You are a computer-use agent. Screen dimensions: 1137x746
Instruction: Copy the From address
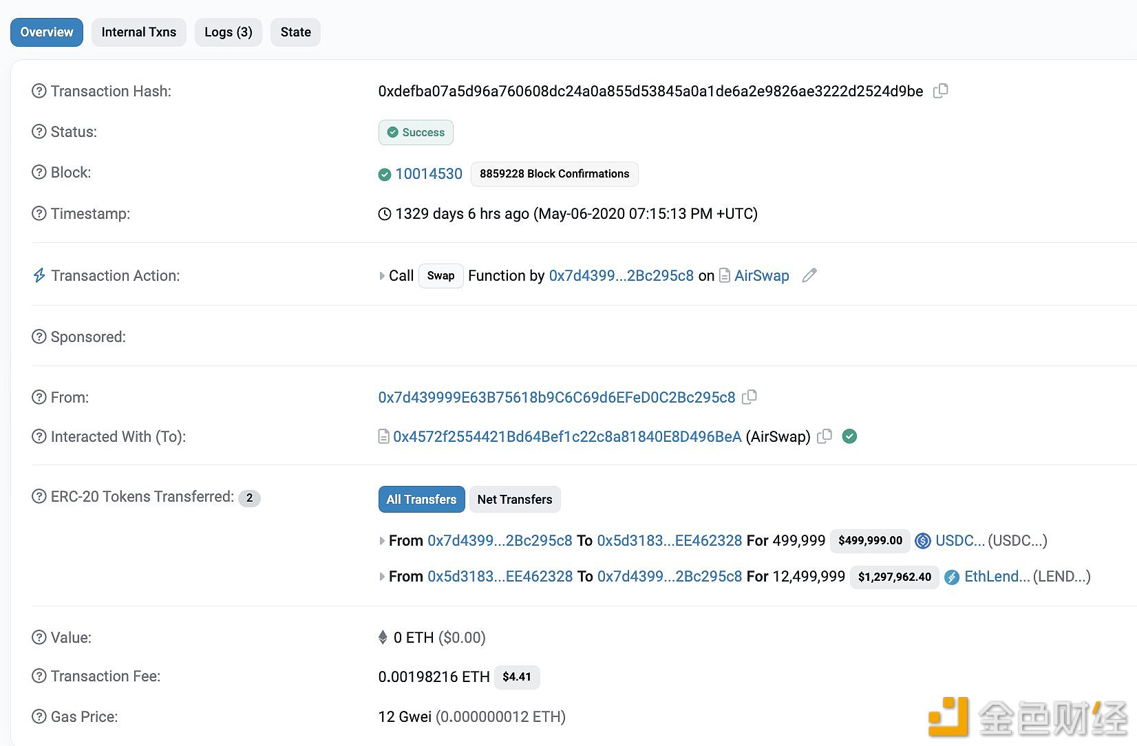[x=750, y=397]
